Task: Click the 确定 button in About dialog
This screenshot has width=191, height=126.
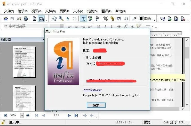Action: (x=96, y=105)
